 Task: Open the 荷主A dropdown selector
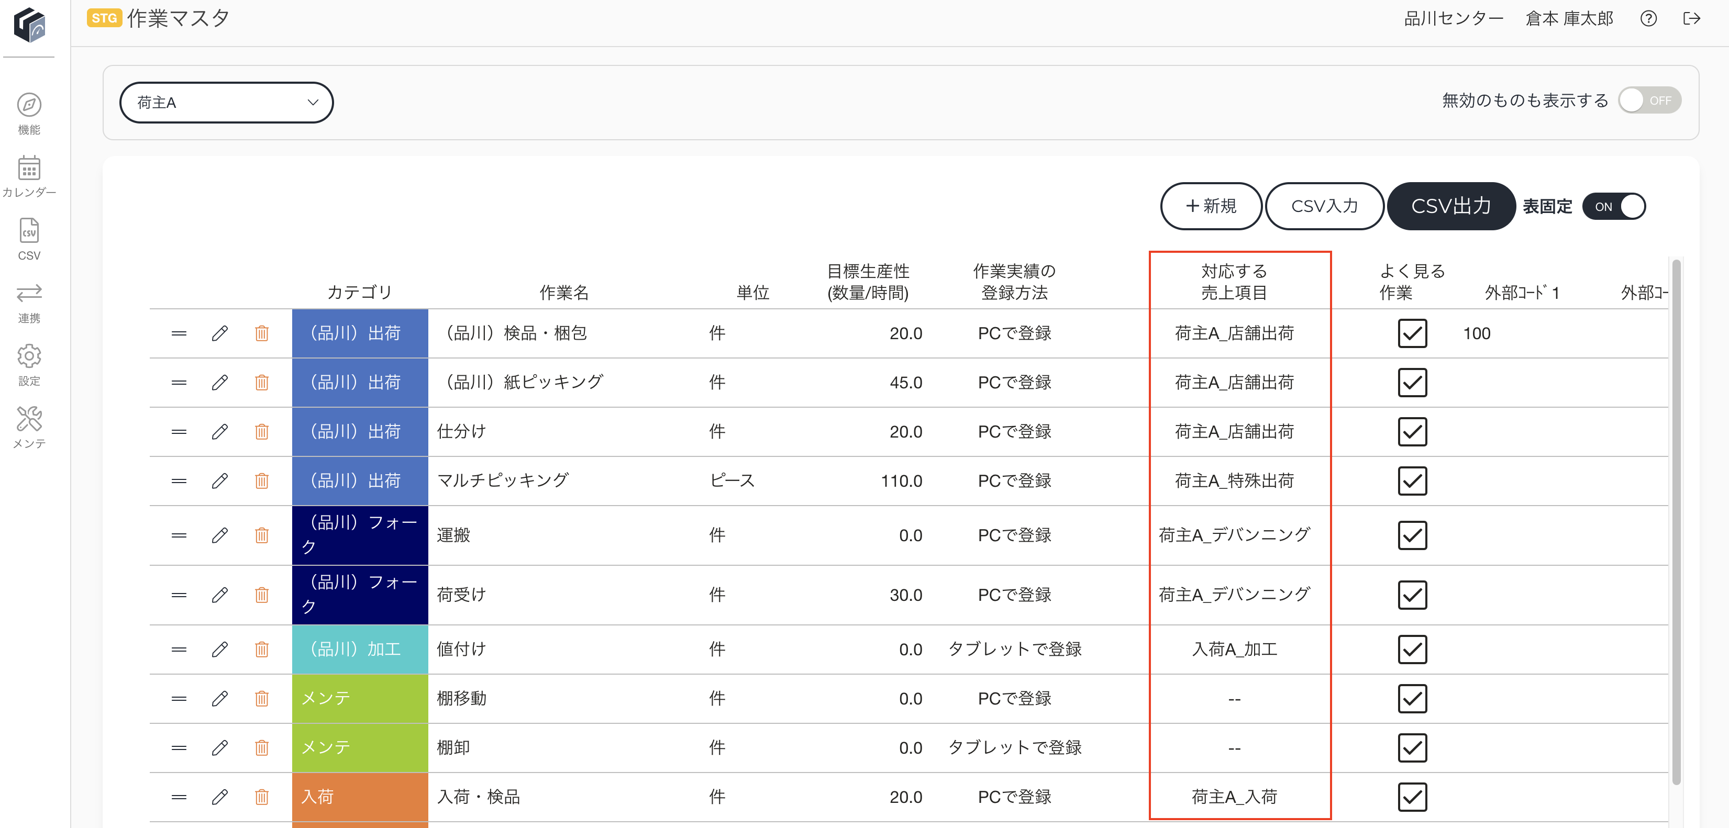click(x=226, y=103)
